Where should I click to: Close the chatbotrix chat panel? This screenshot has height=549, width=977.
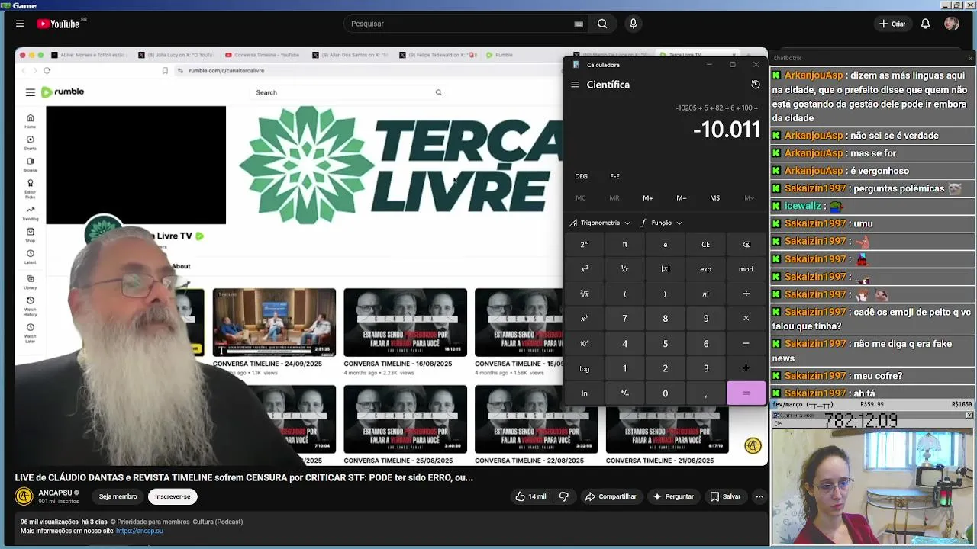coord(970,58)
